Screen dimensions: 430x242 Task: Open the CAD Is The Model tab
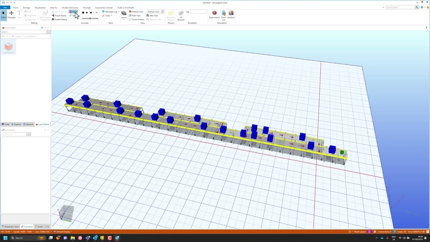(126, 7)
